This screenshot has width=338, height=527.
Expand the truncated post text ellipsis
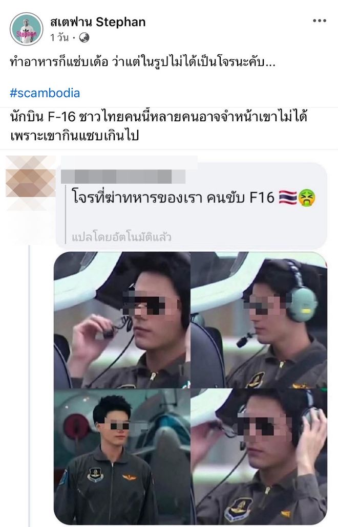(270, 62)
